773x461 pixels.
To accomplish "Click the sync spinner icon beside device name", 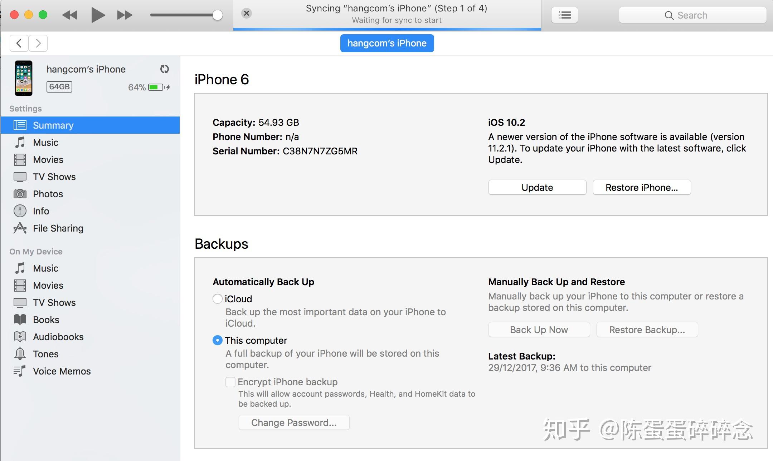I will point(164,69).
